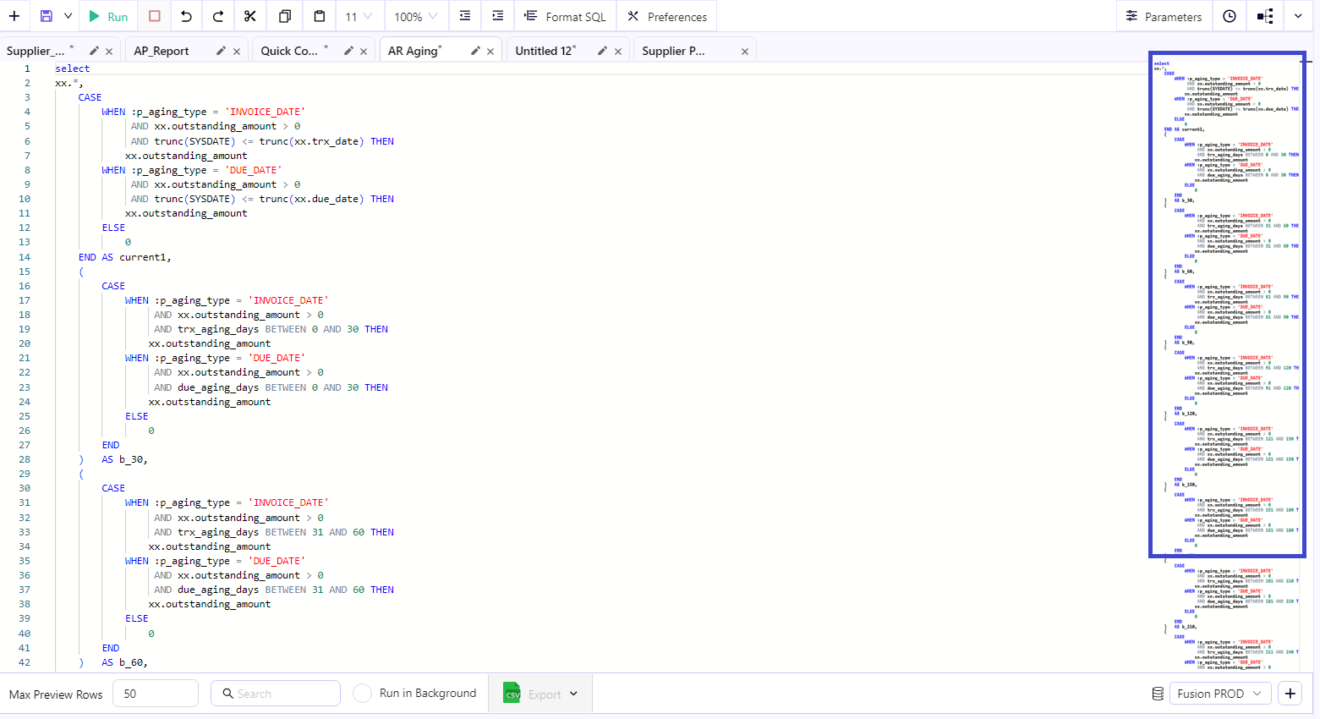Switch to the Untitled 12 tab

[x=545, y=51]
